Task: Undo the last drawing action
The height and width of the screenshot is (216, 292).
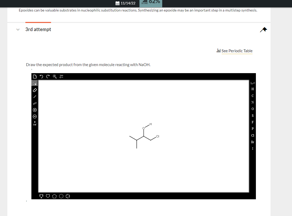Action: pyautogui.click(x=41, y=76)
